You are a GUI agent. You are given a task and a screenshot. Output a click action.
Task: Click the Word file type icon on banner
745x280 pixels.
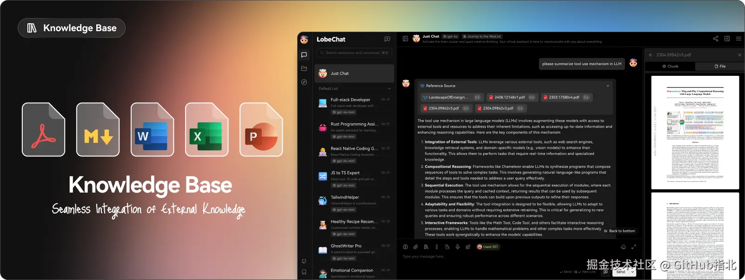click(x=153, y=130)
